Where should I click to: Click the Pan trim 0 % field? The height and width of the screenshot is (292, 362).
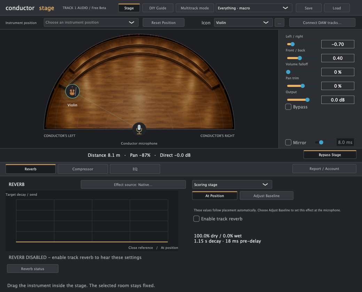[338, 86]
